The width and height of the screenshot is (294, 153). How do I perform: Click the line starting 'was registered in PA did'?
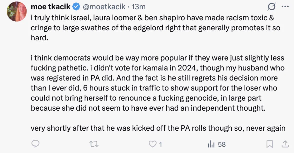point(154,78)
